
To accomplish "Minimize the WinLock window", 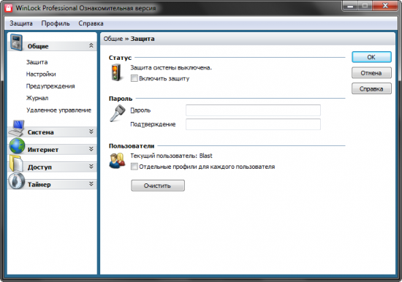I will (x=350, y=6).
